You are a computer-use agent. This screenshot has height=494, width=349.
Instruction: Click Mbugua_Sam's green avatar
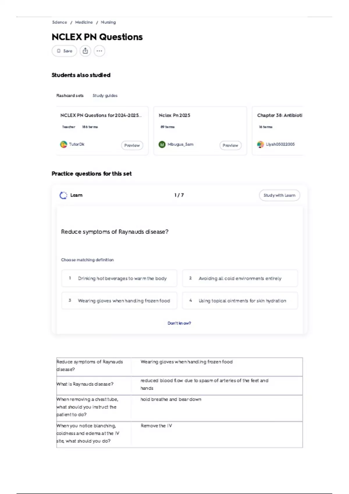click(x=162, y=144)
